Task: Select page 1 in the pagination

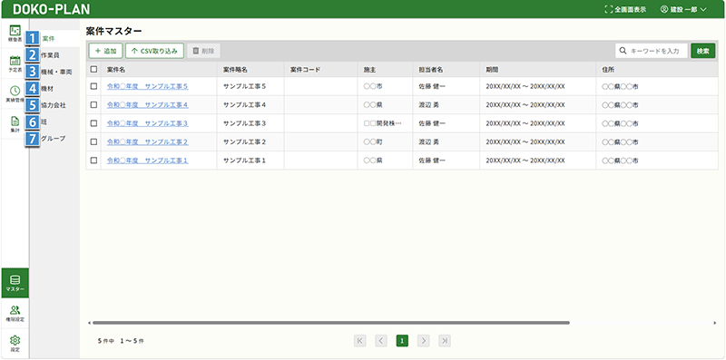Action: 402,341
